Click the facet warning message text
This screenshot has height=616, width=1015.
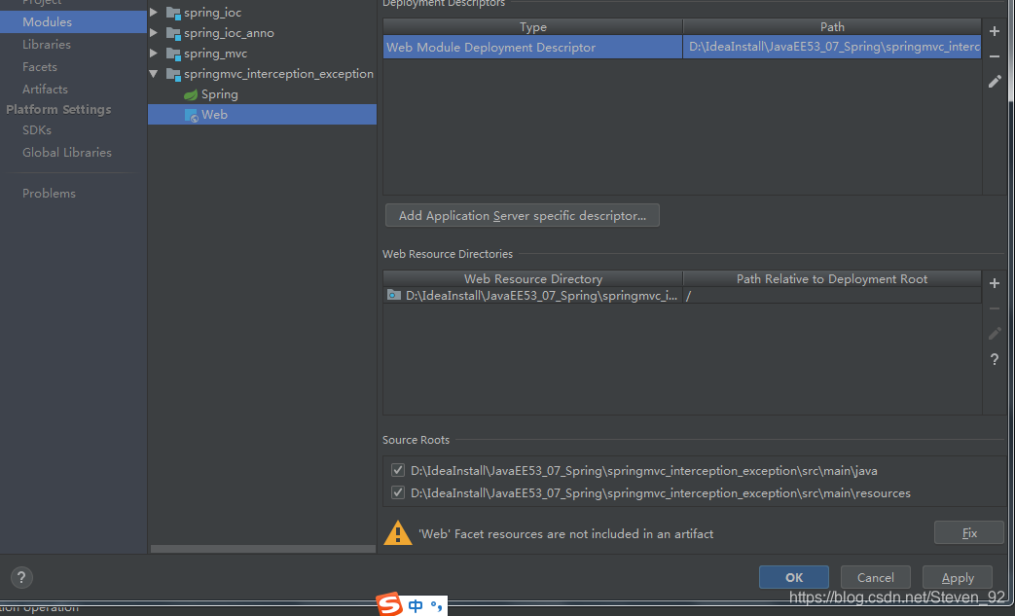[565, 534]
